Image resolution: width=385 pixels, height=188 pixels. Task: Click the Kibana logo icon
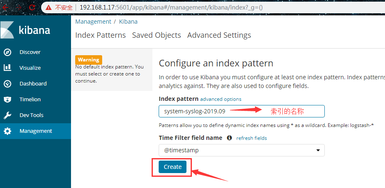7,30
